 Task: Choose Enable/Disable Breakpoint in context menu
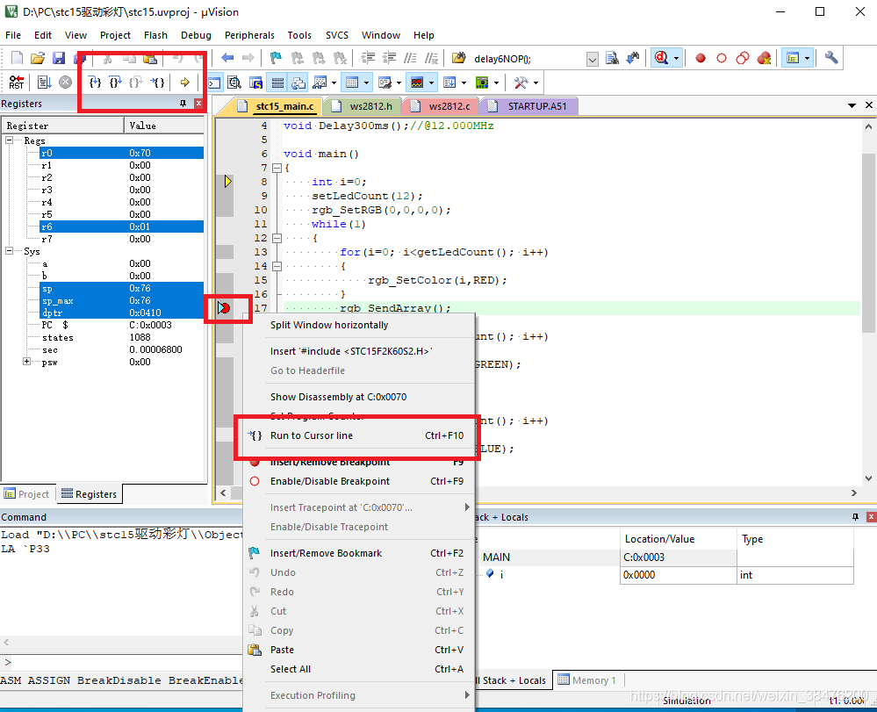pos(358,482)
